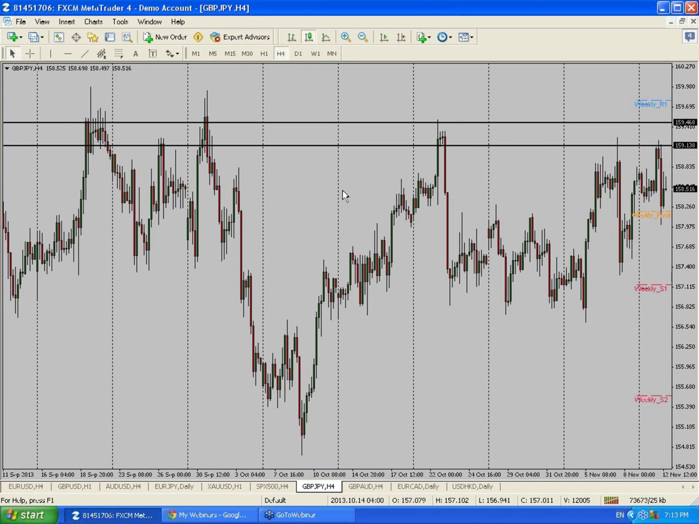Screen dimensions: 699x524
Task: Expand the templates dropdown
Action: (472, 37)
